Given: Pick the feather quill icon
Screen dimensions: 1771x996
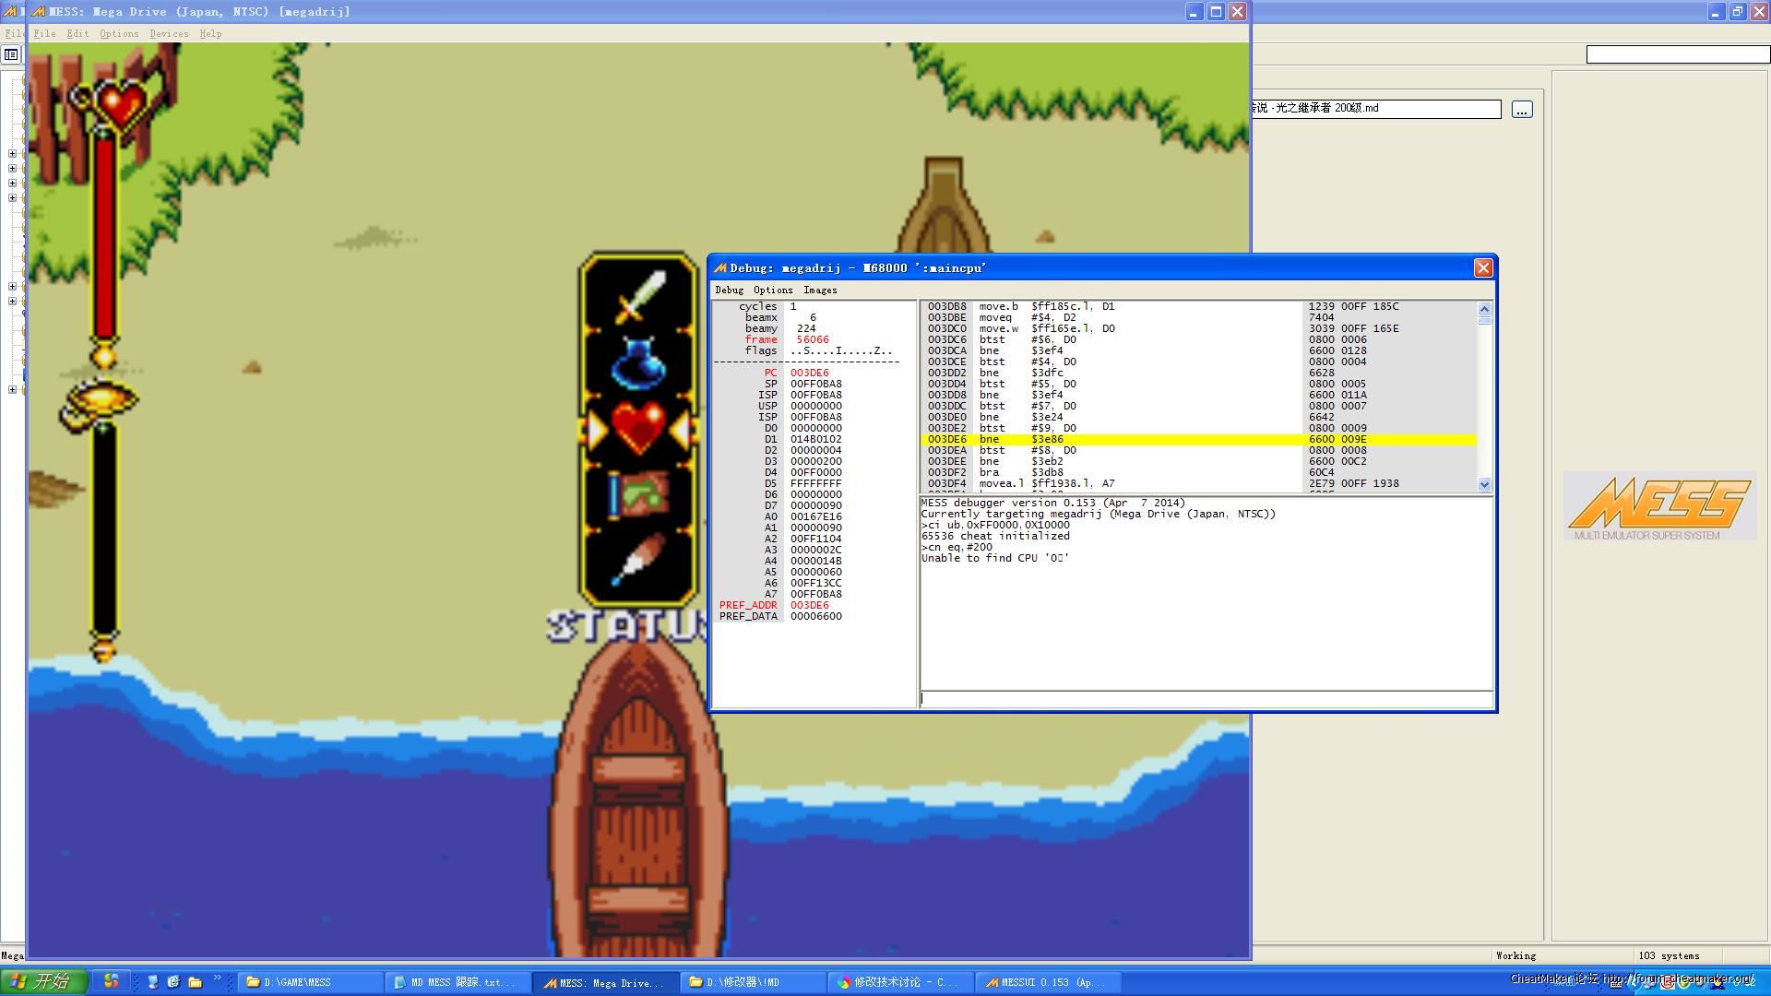Looking at the screenshot, I should coord(638,559).
